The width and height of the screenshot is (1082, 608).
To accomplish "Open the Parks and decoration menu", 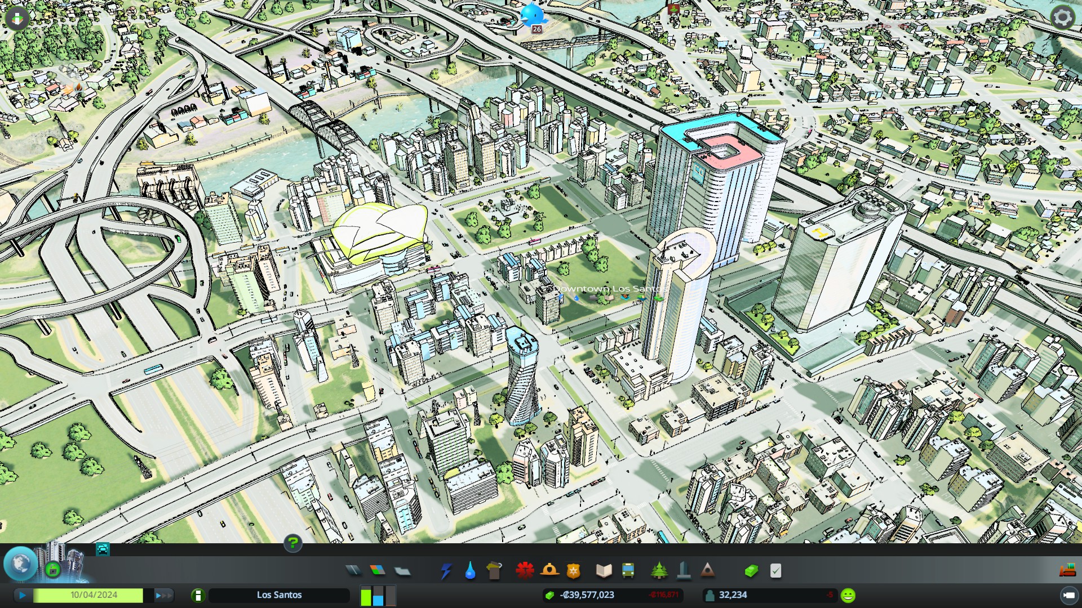I will point(659,571).
